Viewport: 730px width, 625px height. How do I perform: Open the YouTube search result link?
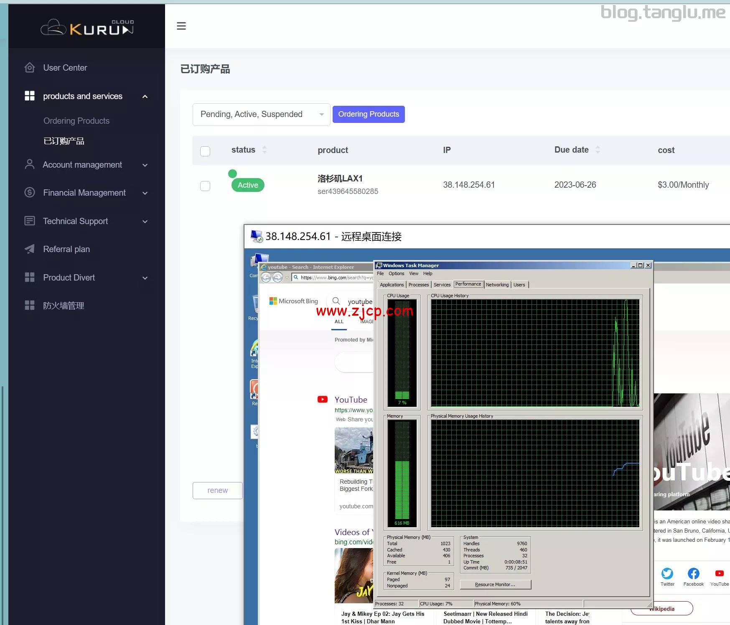coord(351,400)
